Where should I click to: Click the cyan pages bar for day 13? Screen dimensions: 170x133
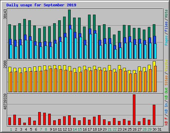click(71, 44)
